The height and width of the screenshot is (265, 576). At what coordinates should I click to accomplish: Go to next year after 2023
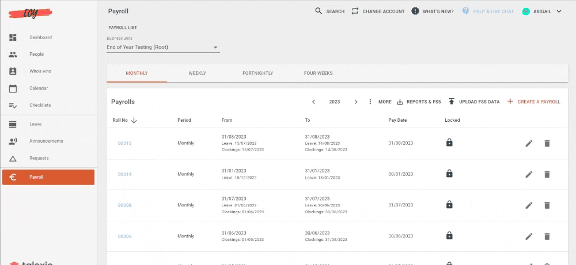point(355,102)
